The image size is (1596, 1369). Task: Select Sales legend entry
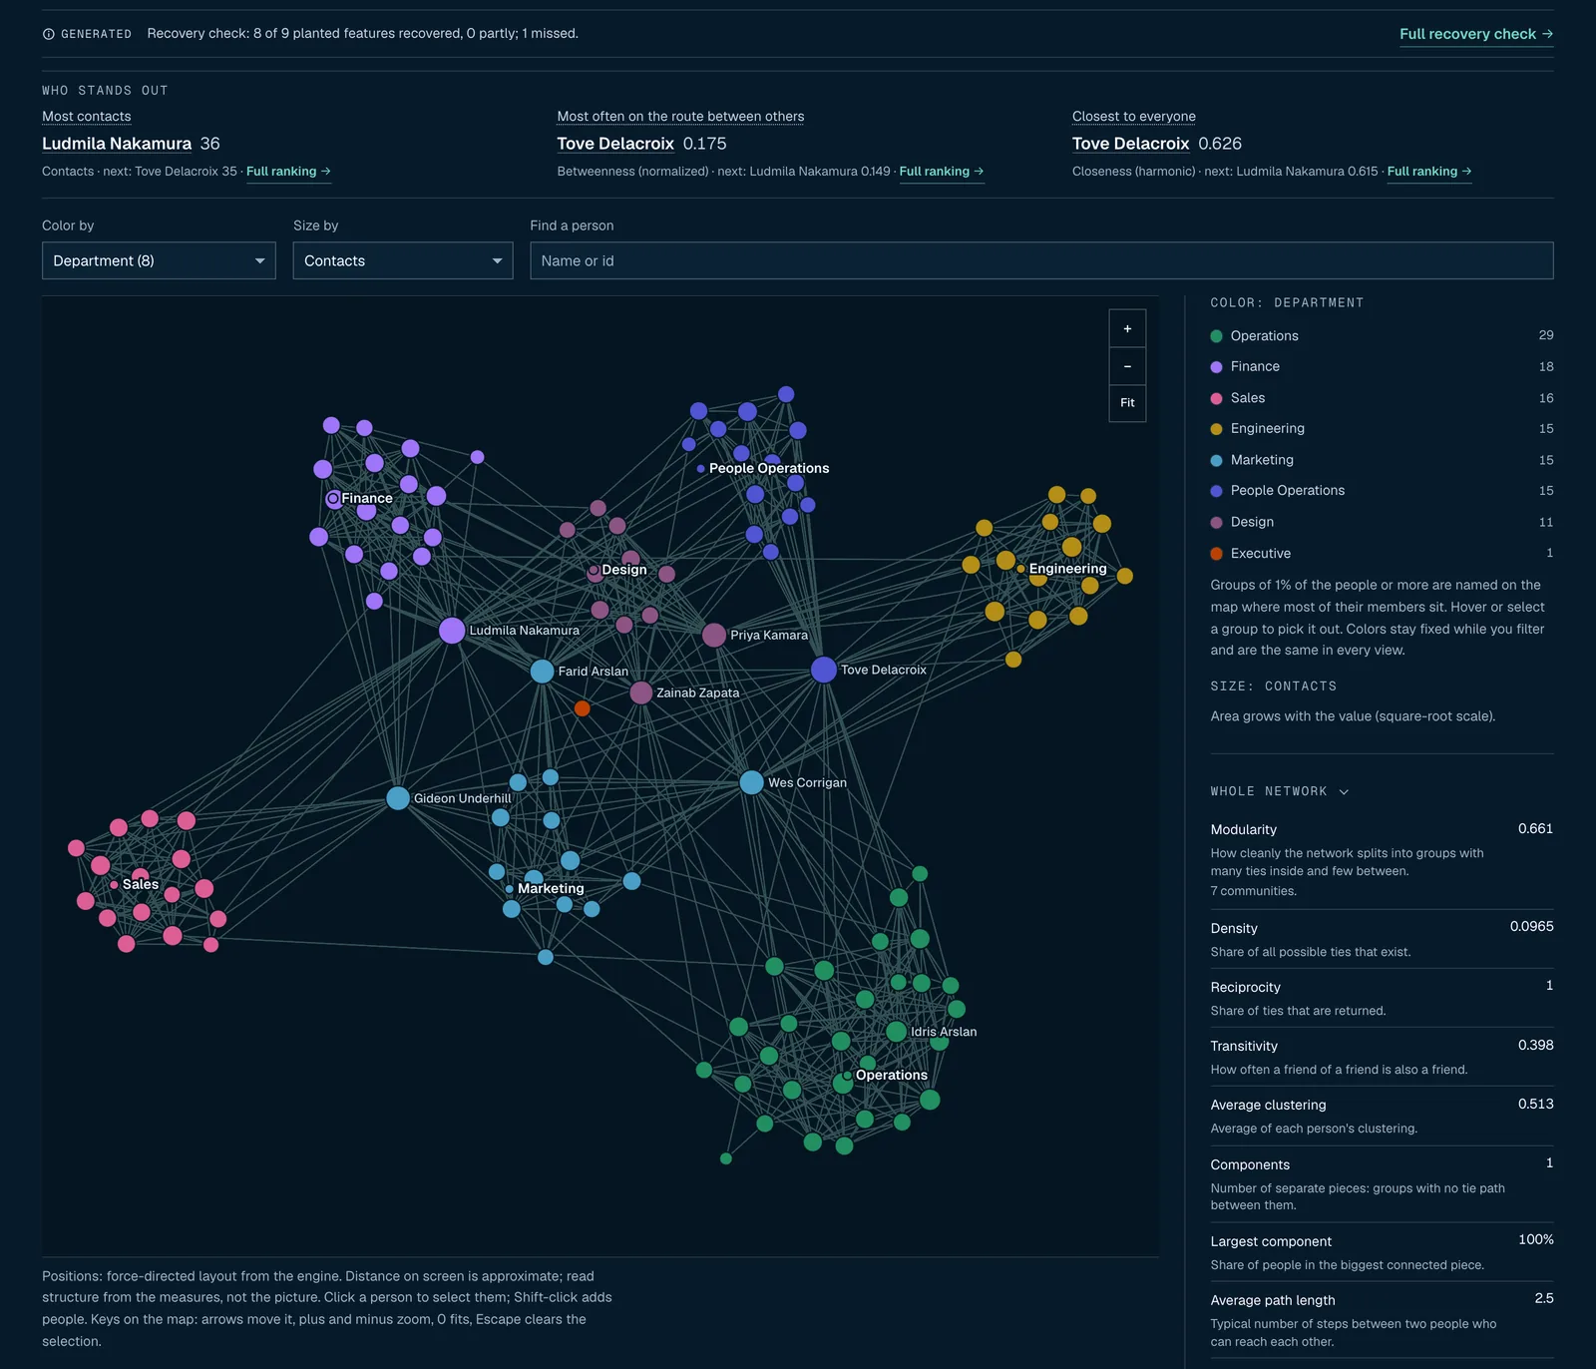(1382, 398)
